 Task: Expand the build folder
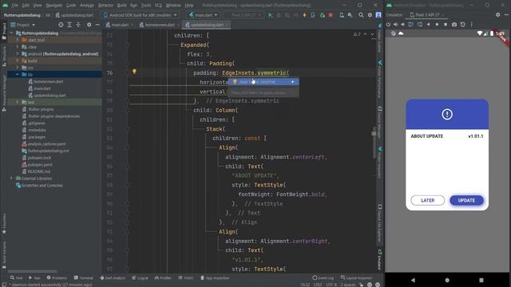(x=18, y=61)
